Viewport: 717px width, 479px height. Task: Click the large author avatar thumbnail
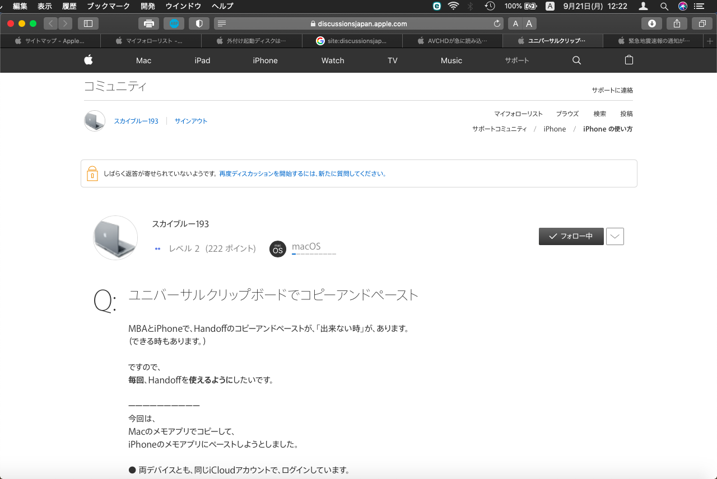115,238
